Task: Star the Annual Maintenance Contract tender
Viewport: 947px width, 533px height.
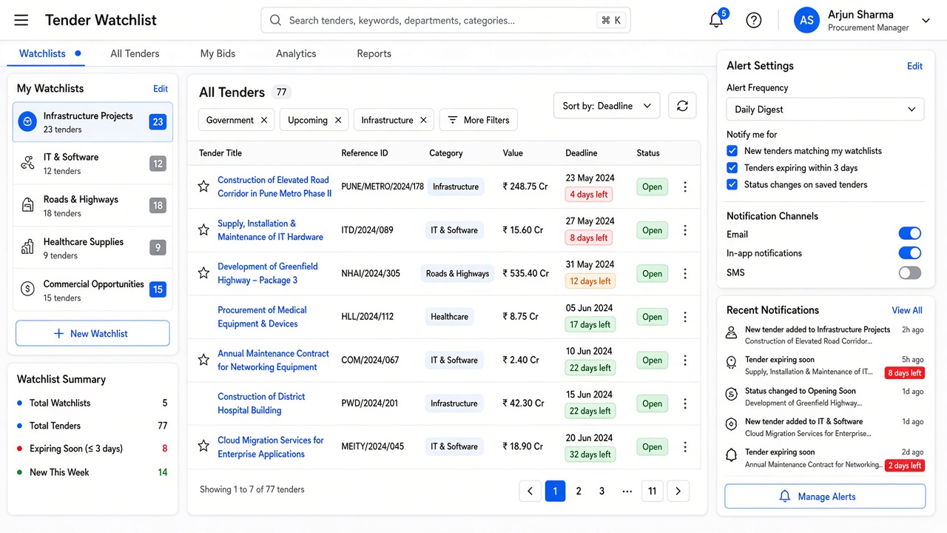Action: [x=203, y=360]
